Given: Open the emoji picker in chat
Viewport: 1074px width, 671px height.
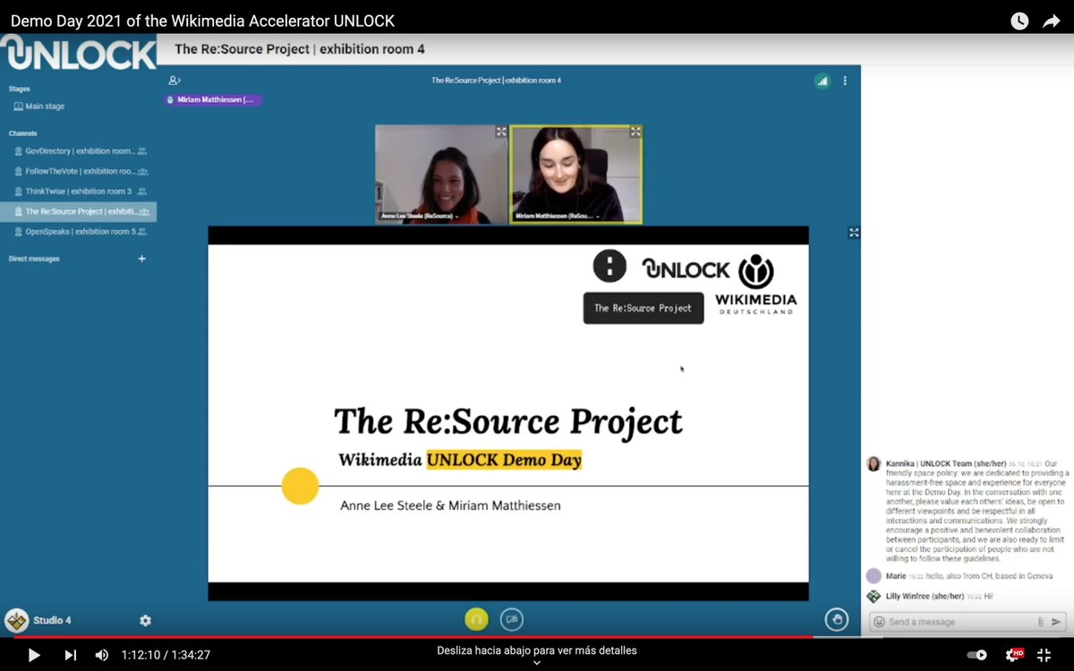Looking at the screenshot, I should (879, 622).
